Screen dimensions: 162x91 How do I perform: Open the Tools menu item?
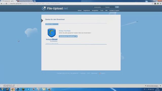(x=102, y=11)
